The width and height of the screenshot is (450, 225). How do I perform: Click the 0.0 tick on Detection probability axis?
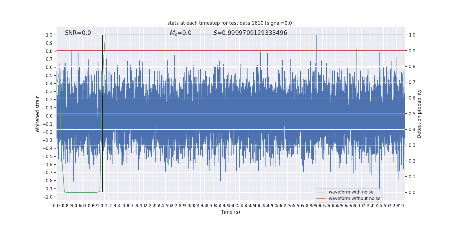[412, 193]
